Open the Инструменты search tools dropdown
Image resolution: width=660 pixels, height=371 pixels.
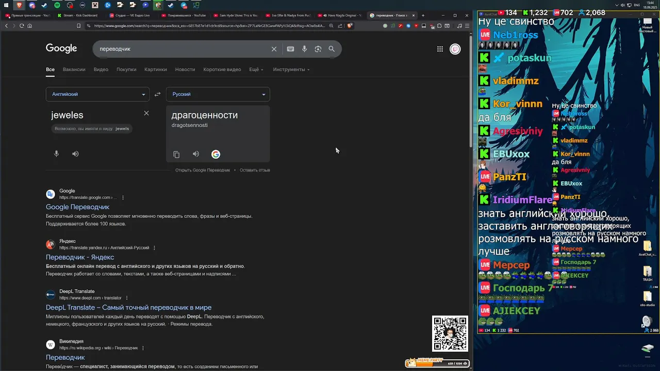(291, 70)
